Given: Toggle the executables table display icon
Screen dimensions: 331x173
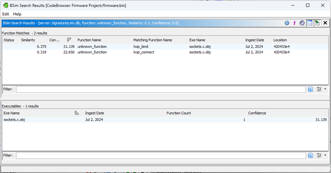Looking at the screenshot, I should [x=309, y=23].
